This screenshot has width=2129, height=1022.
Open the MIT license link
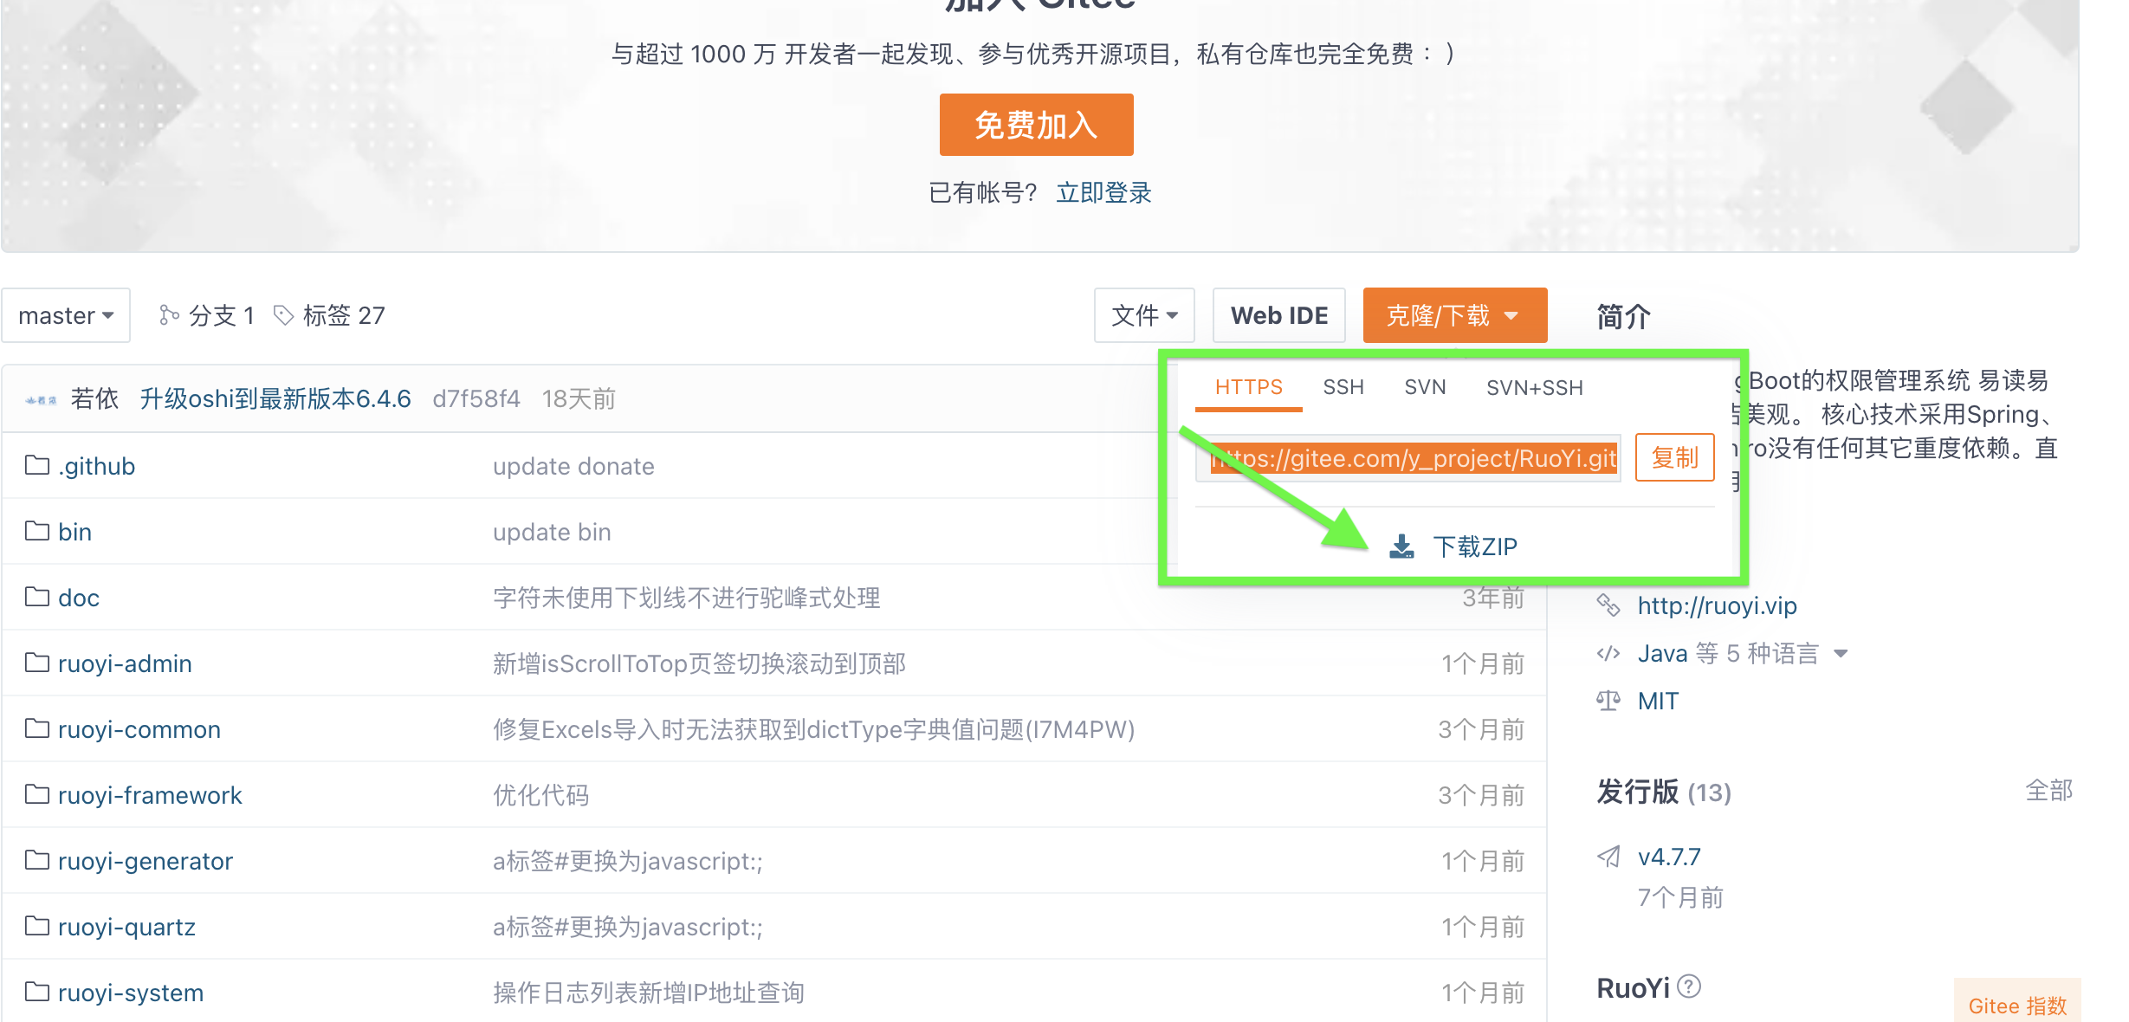click(1658, 701)
